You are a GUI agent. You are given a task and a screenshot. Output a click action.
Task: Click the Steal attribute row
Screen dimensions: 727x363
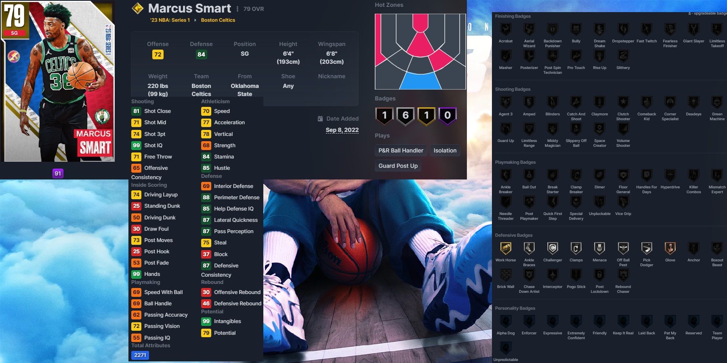214,242
